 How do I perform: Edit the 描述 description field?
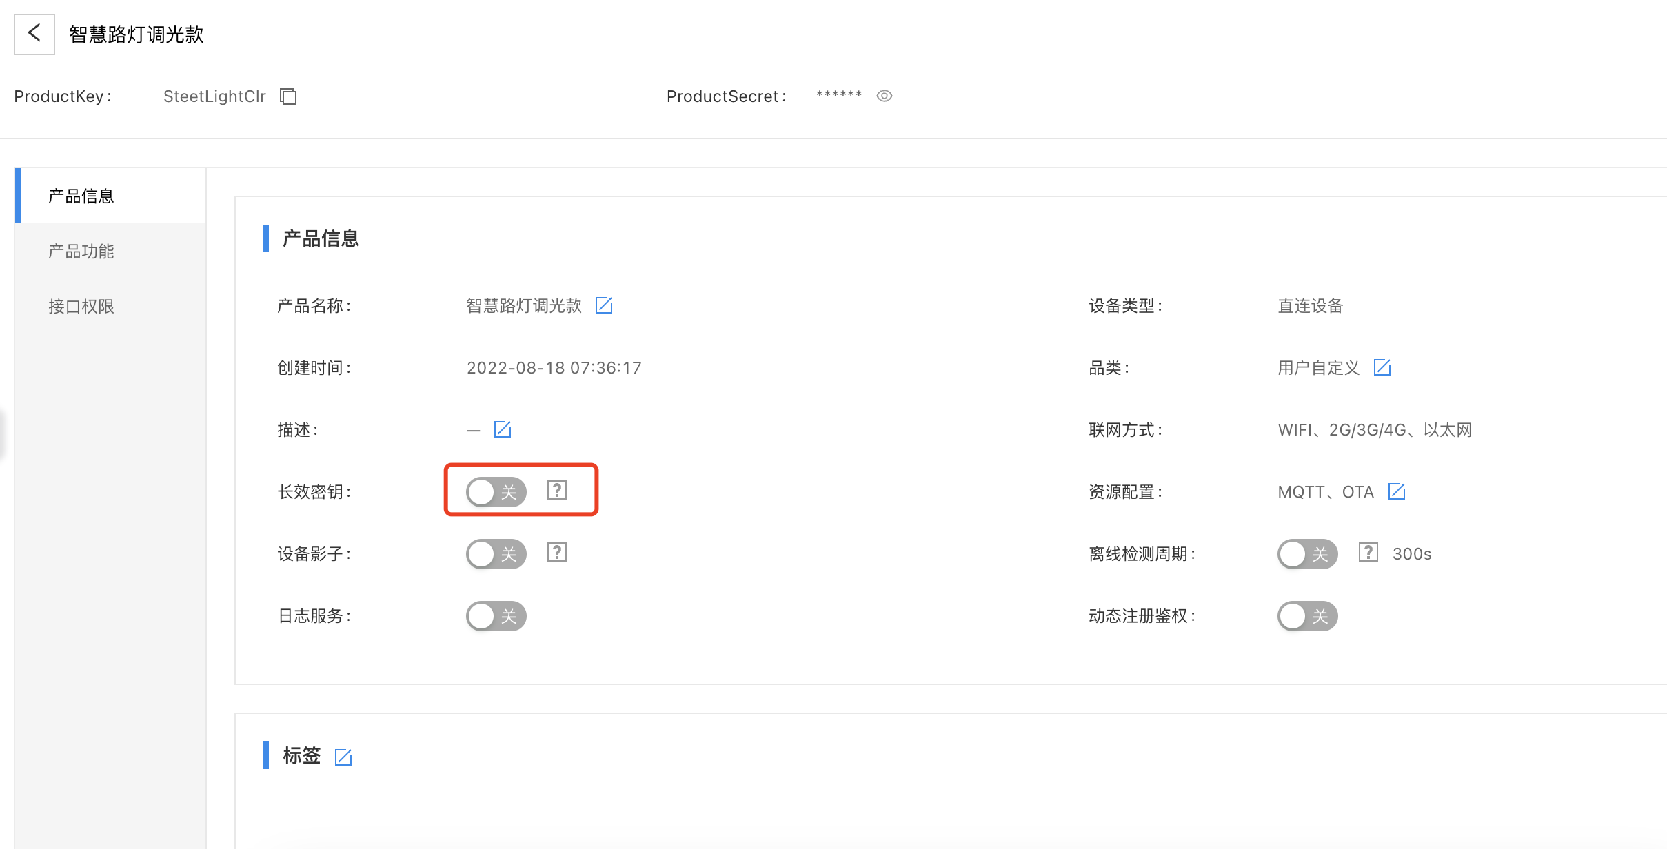click(x=503, y=429)
